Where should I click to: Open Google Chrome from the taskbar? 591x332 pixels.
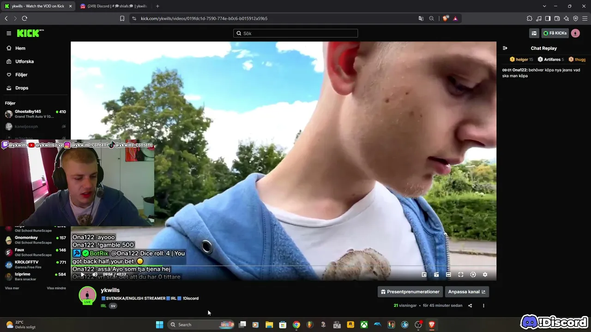pyautogui.click(x=296, y=325)
